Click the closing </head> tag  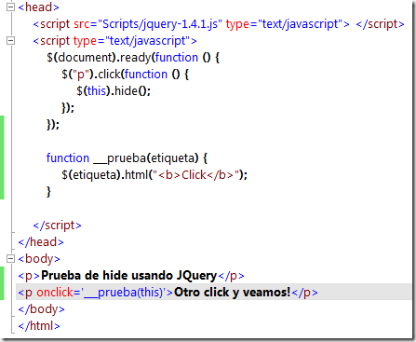pos(41,242)
